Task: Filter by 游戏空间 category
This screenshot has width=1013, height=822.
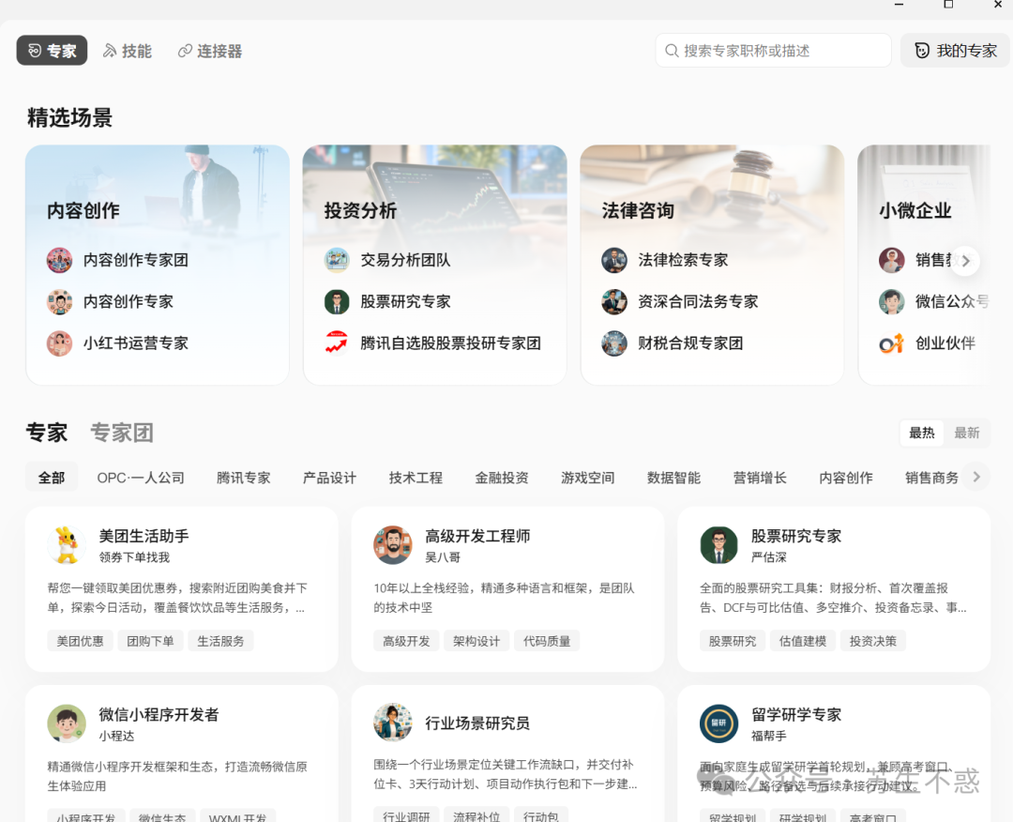Action: [588, 478]
